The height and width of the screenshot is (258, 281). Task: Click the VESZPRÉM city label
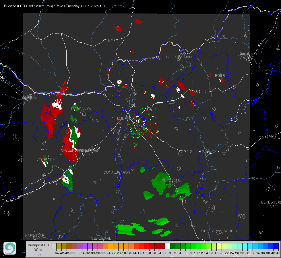[46, 160]
